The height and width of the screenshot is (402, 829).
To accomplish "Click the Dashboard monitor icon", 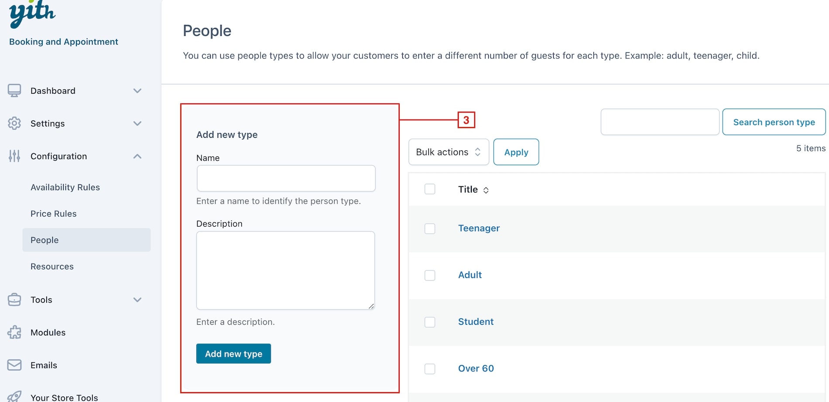I will click(14, 91).
